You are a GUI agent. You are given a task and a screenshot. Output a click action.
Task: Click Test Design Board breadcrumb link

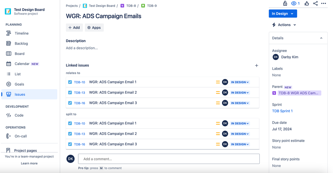pyautogui.click(x=102, y=6)
